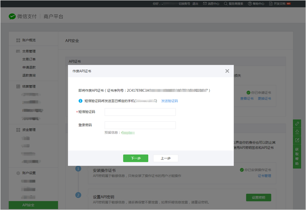Open 交易订单 in the sidebar
306x210 pixels.
[29, 59]
